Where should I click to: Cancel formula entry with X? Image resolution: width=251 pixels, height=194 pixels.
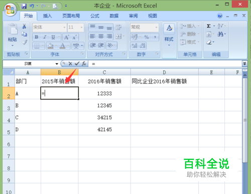pos(70,64)
